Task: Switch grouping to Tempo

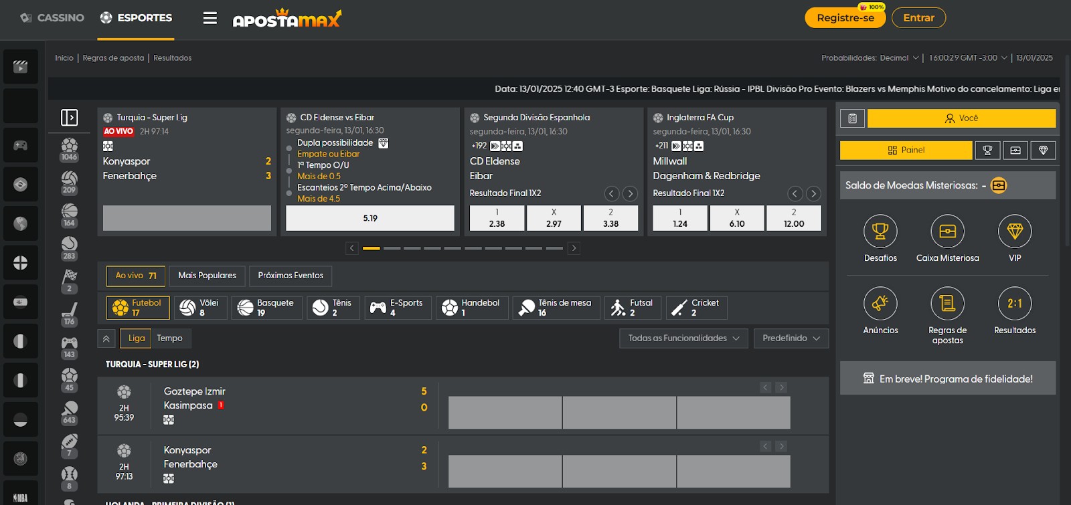Action: point(170,338)
